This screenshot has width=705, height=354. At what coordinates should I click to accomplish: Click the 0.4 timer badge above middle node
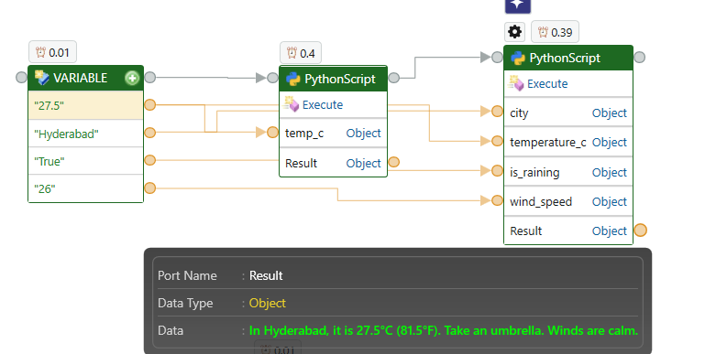click(301, 53)
